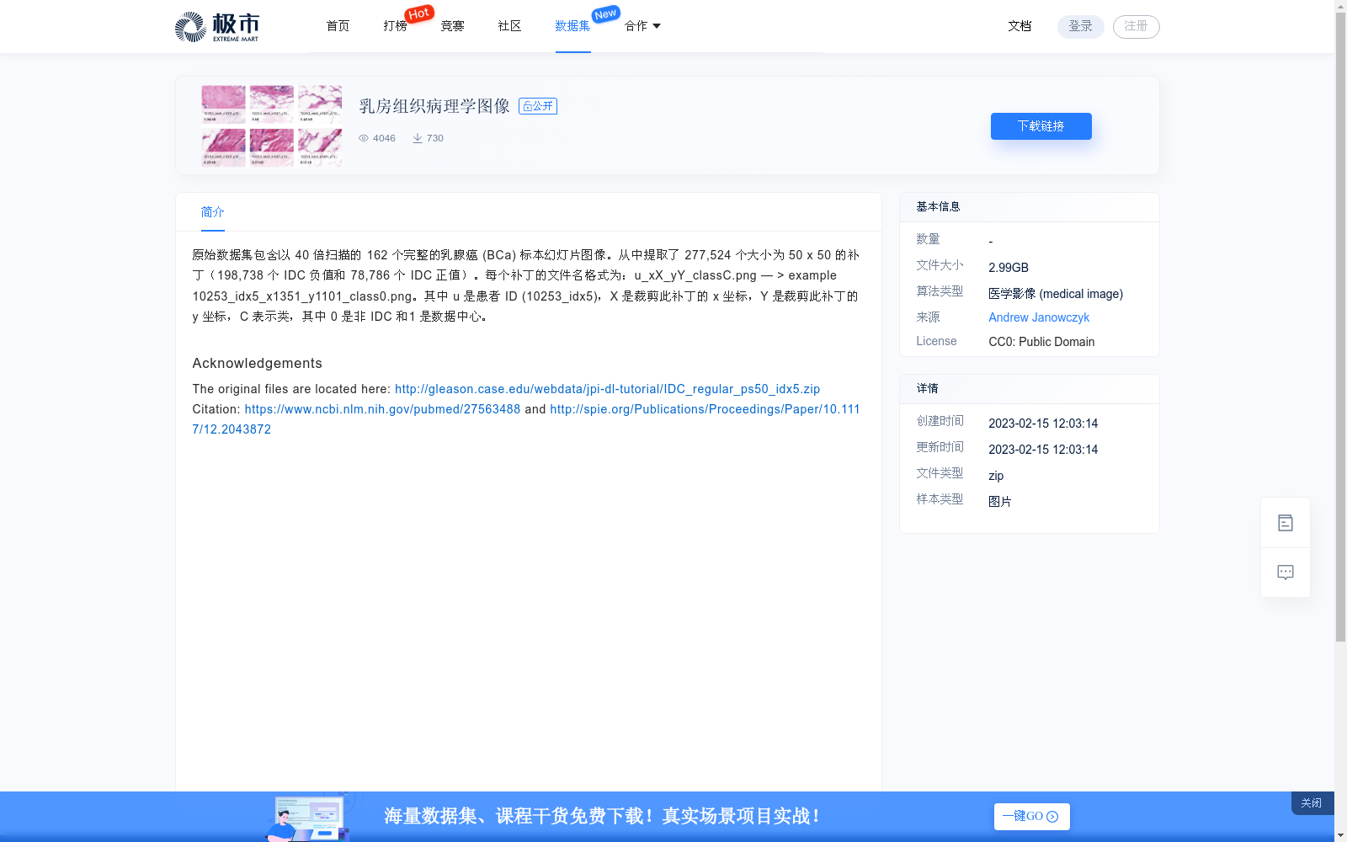
Task: Click the 极市 Extreme Mart logo
Action: [x=217, y=27]
